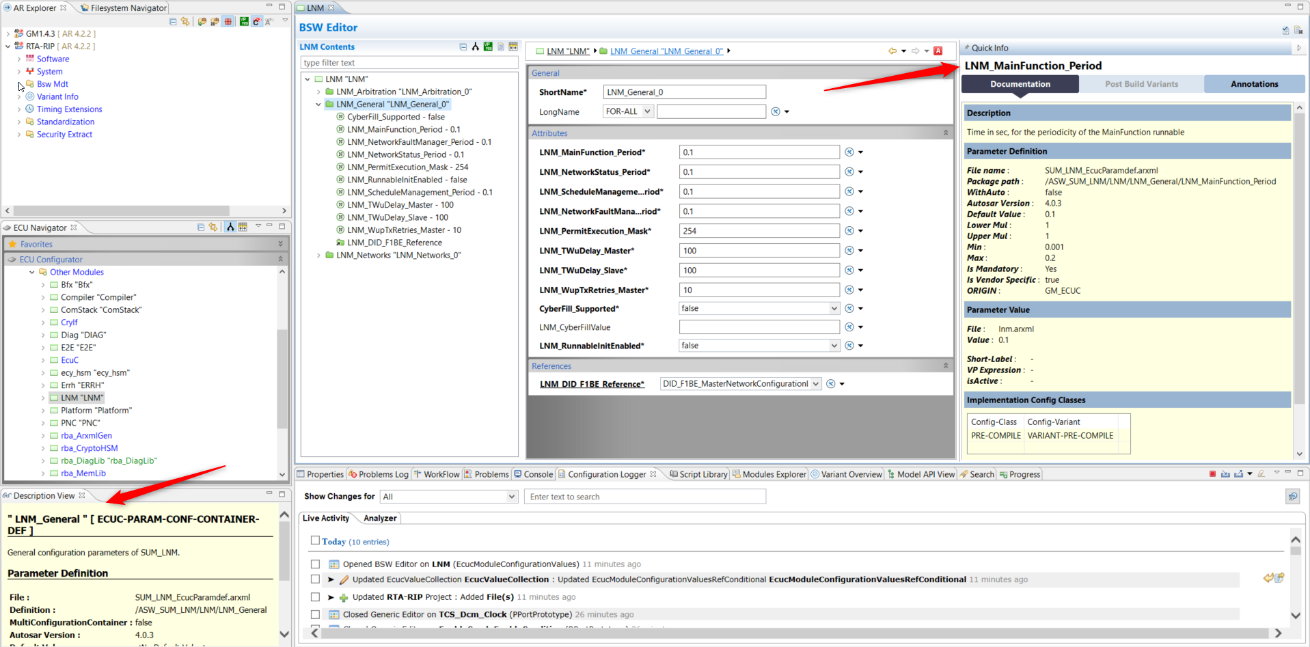The width and height of the screenshot is (1310, 647).
Task: Click the validate checklist icon in BSW Editor header
Action: tap(1285, 30)
